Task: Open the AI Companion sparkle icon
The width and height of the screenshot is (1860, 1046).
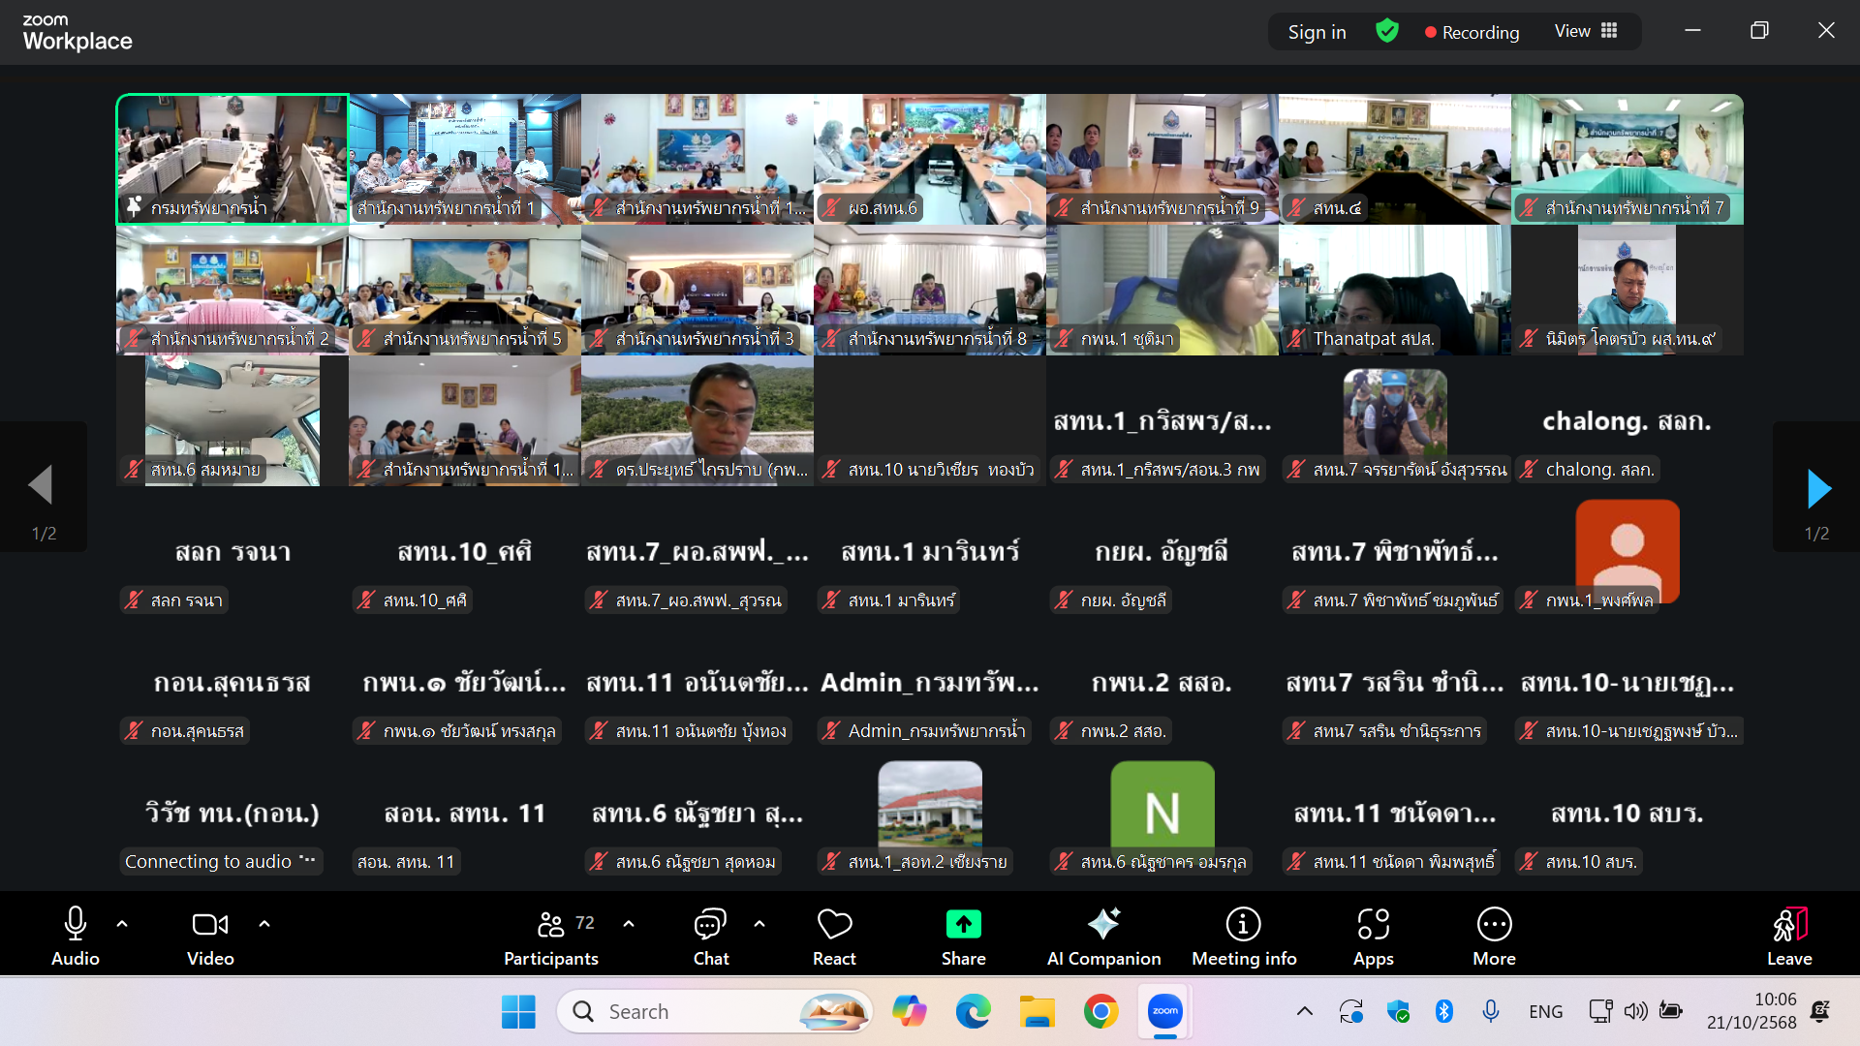Action: (1103, 925)
